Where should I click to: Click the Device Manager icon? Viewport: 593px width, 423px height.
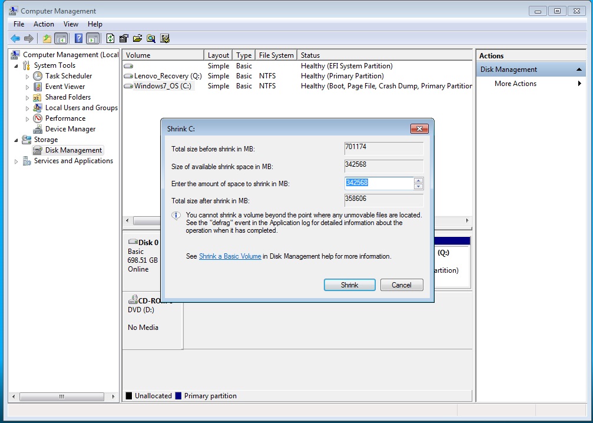coord(38,129)
